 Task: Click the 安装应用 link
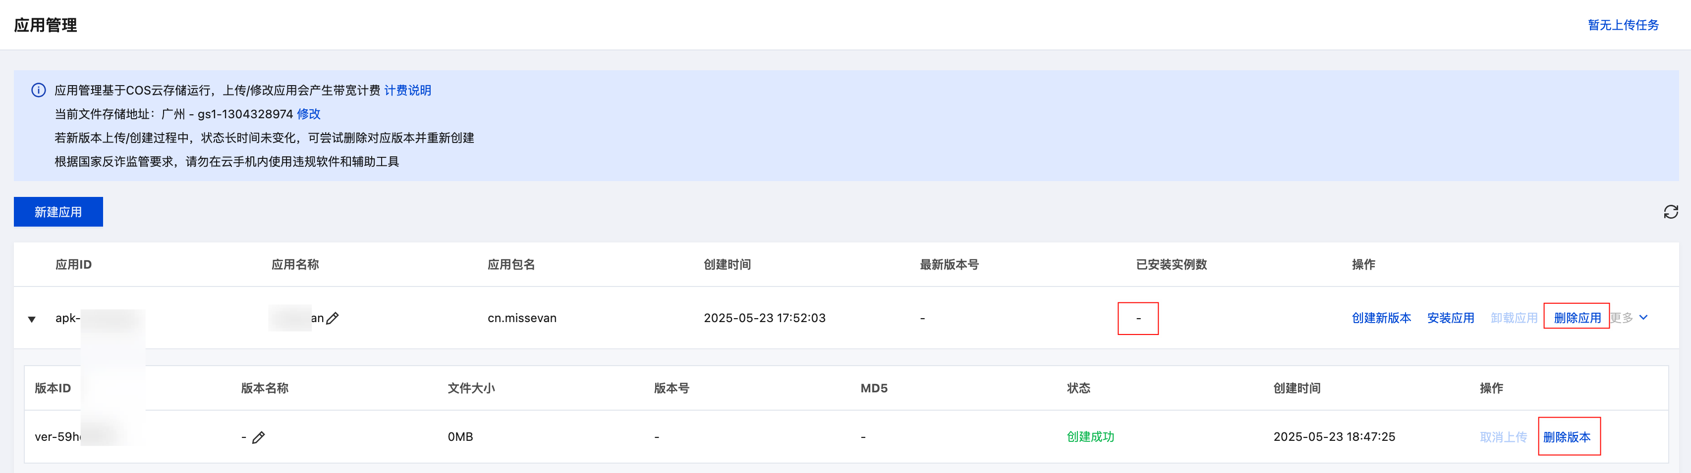pyautogui.click(x=1450, y=318)
